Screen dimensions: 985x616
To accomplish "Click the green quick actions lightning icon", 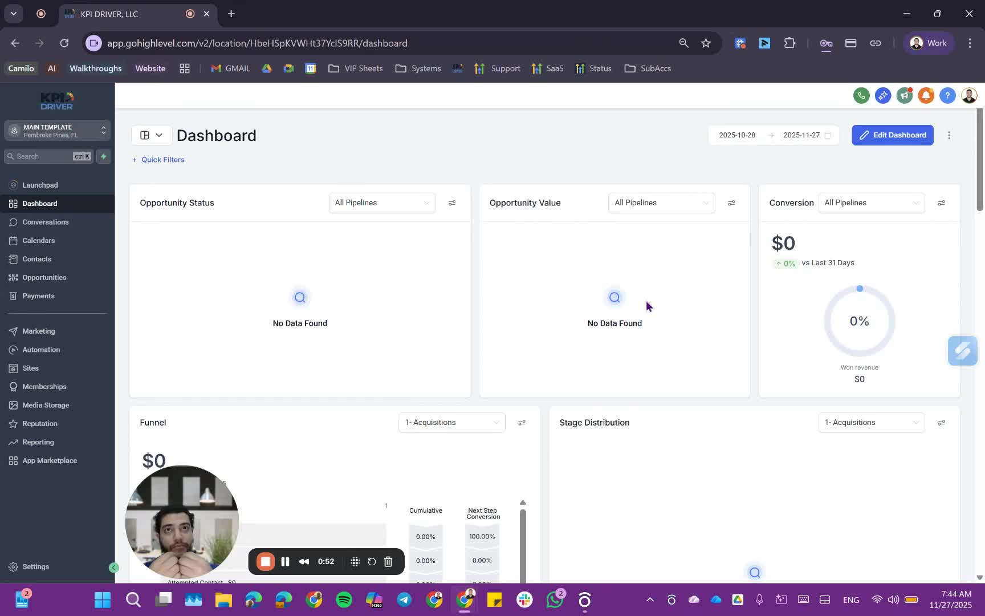I will (103, 156).
